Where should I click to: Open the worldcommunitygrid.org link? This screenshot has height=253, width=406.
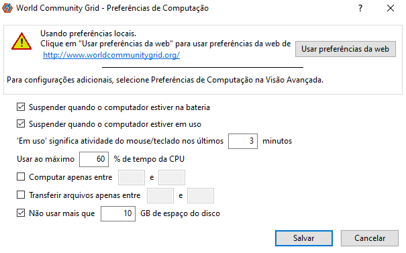(111, 55)
